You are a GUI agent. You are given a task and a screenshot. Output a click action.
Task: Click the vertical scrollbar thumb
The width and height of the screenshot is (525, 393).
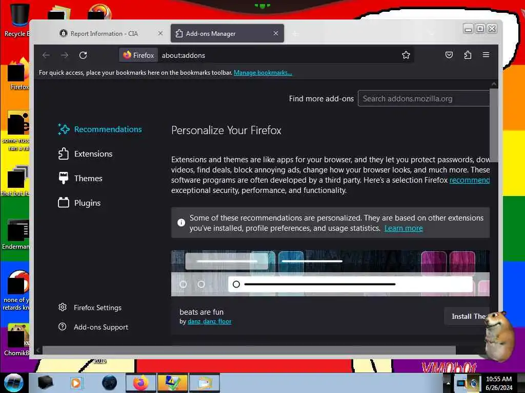pos(494,125)
